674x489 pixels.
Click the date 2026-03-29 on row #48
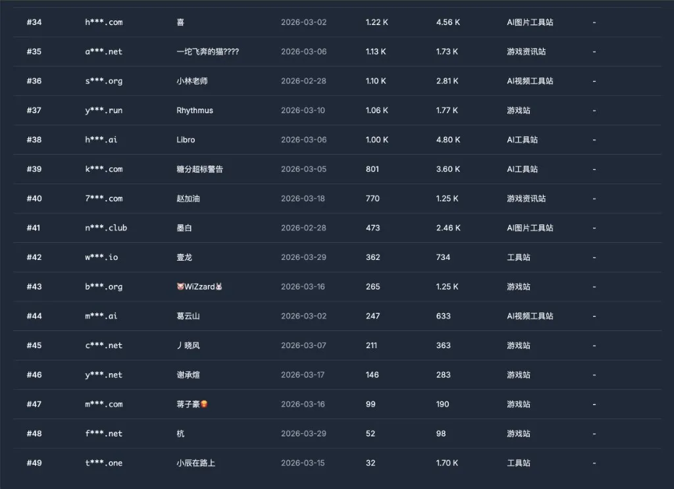click(x=303, y=434)
